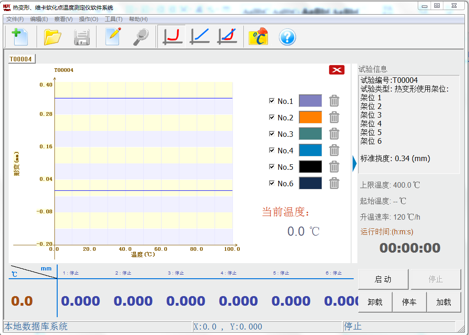This screenshot has width=469, height=335.
Task: Open the 察看(V) menu
Action: [64, 19]
